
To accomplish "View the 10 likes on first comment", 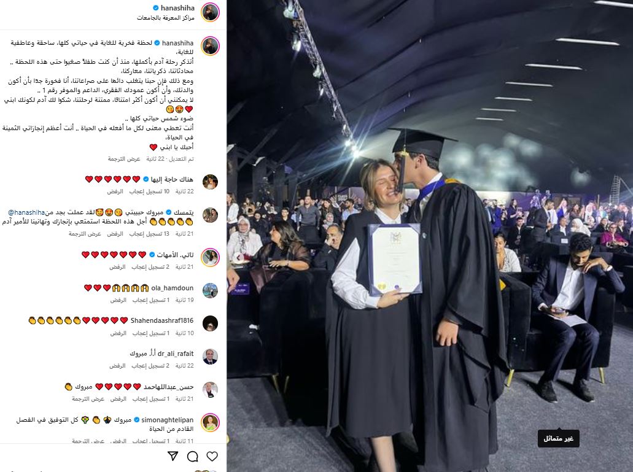I will coord(149,192).
